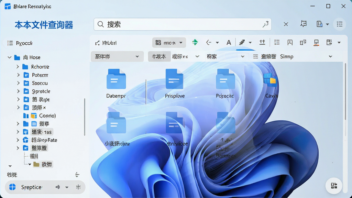Select the Sprotcle tree item
Viewport: 352px width, 198px height.
(x=41, y=91)
